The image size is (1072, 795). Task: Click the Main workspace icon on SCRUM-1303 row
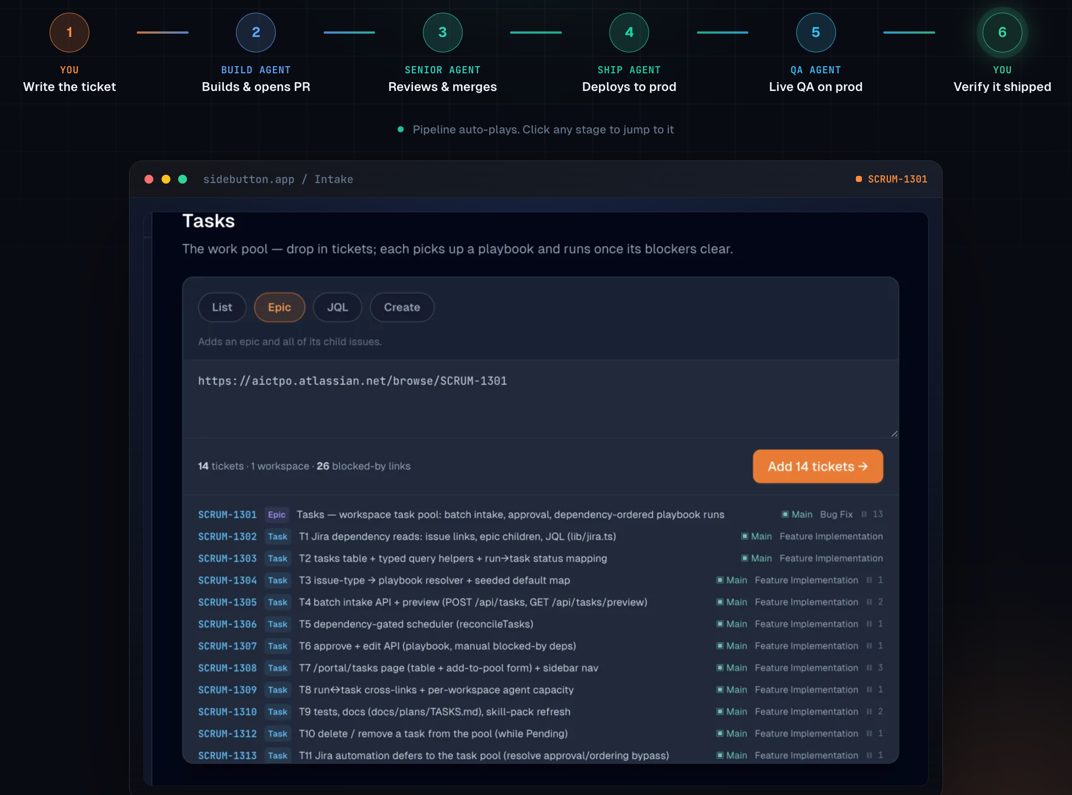[x=744, y=558]
